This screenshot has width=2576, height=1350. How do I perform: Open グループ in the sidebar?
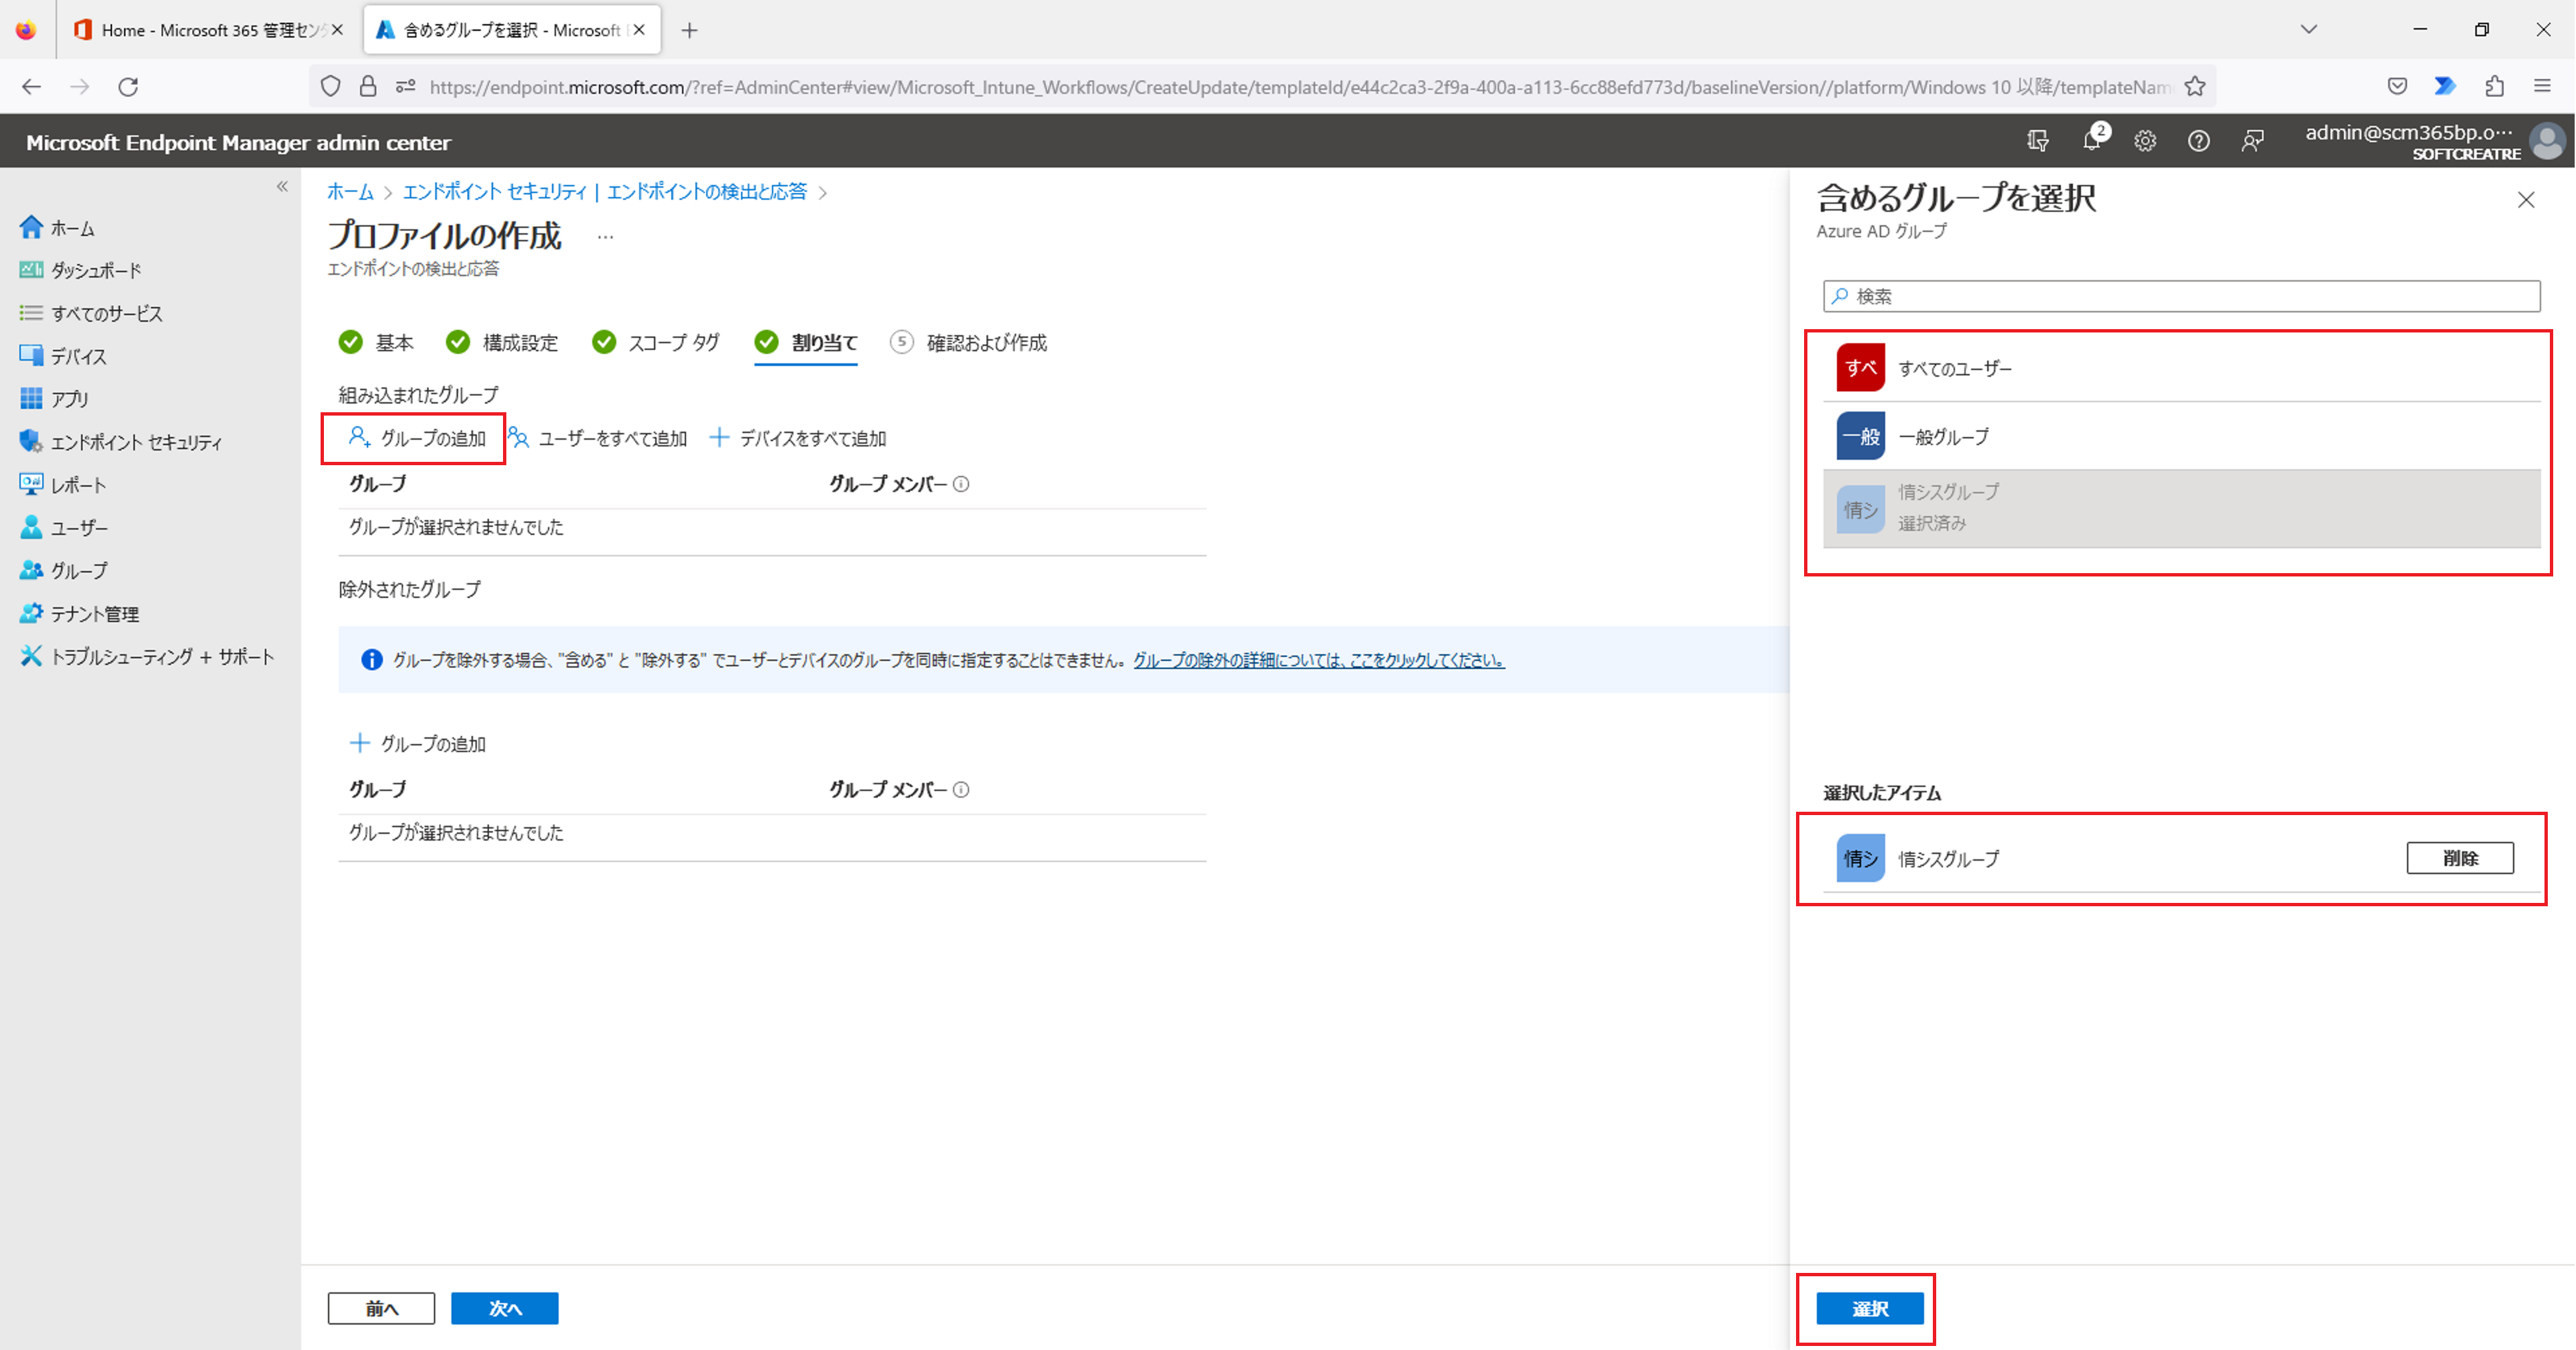coord(63,570)
